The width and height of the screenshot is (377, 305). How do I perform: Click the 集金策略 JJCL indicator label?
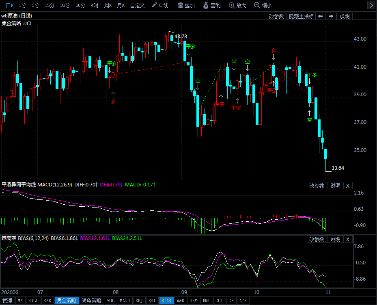pyautogui.click(x=17, y=24)
